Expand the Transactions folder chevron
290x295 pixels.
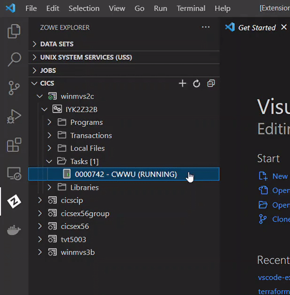(49, 135)
